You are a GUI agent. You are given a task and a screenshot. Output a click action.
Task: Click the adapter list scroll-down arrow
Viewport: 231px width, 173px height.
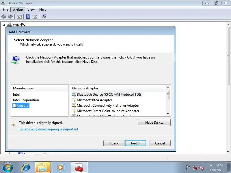(x=168, y=114)
